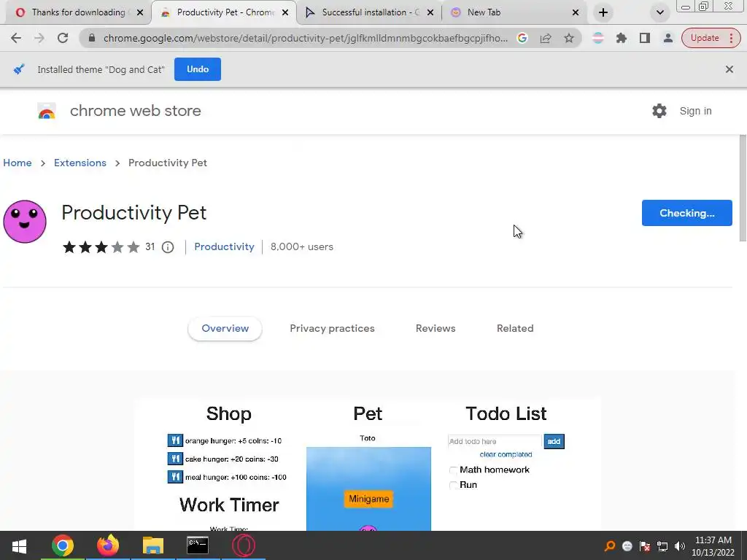Switch to Successful installation tab
747x560 pixels.
coord(370,12)
